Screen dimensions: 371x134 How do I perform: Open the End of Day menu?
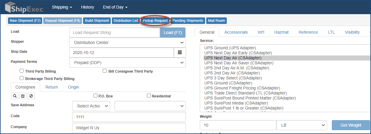[115, 7]
